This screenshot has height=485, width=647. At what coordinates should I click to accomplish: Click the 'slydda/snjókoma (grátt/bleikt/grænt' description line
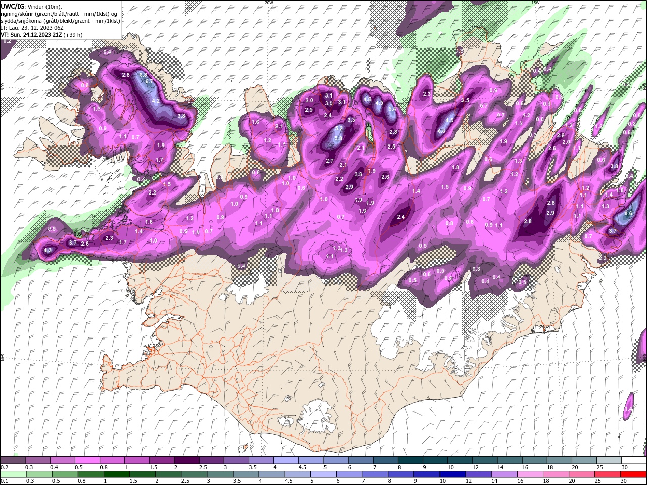pos(61,21)
